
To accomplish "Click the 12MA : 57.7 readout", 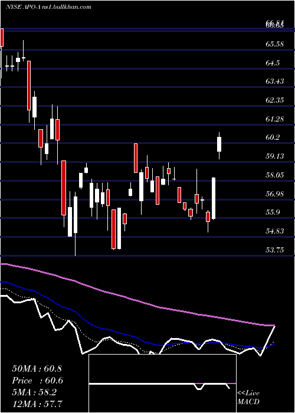I will click(x=37, y=404).
